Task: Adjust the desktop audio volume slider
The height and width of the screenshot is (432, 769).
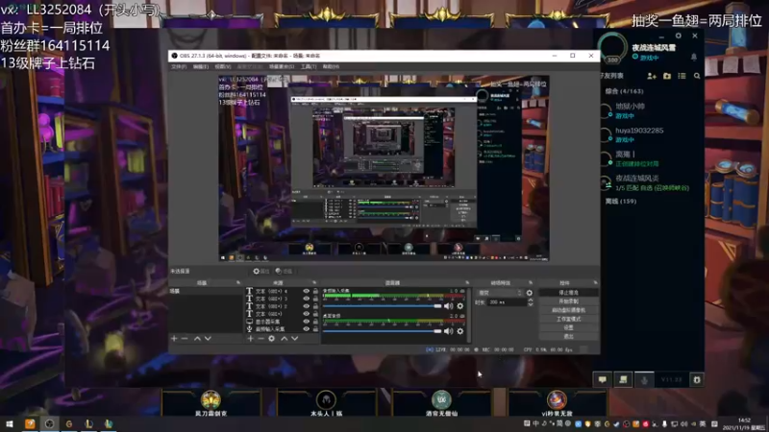Action: click(382, 331)
